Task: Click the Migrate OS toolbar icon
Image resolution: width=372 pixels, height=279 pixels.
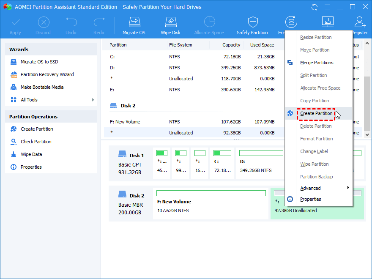Action: click(134, 25)
